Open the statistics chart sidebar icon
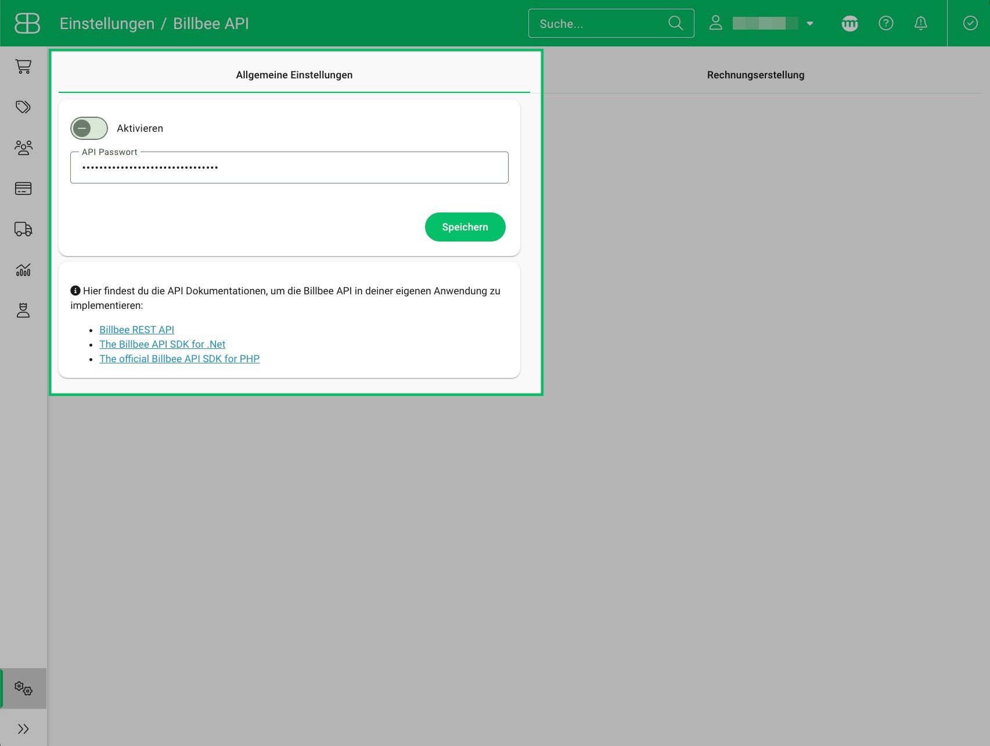Screen dimensions: 990x746 tap(23, 269)
